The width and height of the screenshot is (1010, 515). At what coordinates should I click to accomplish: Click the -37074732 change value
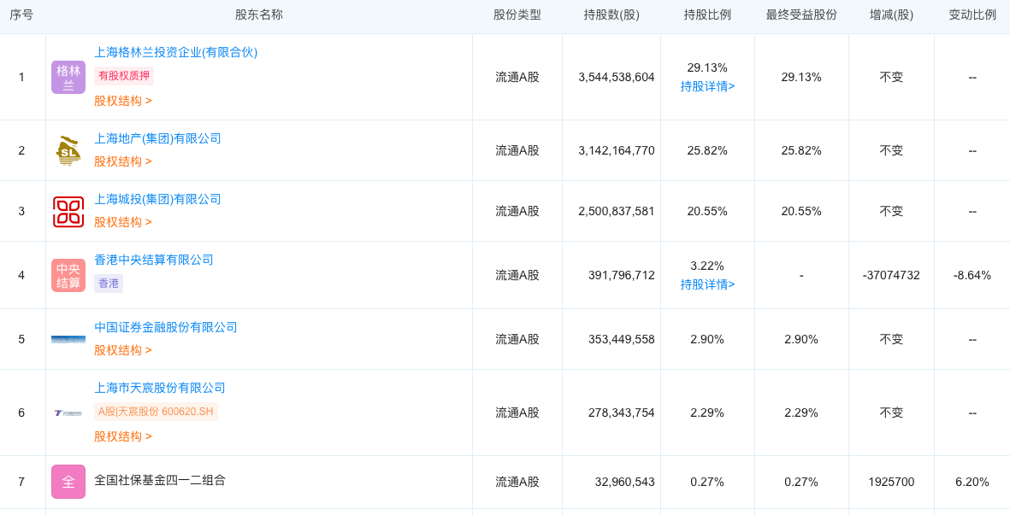tap(891, 275)
